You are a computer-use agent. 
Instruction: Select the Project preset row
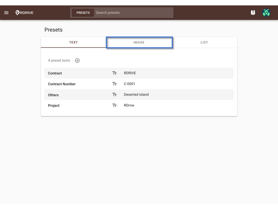[139, 105]
